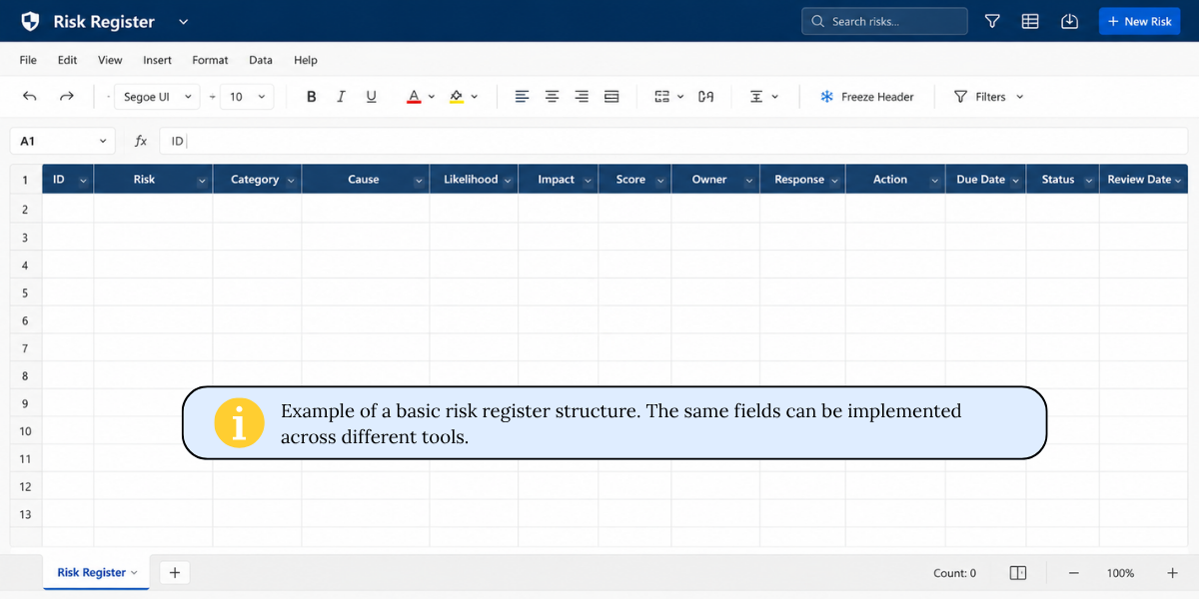This screenshot has height=599, width=1199.
Task: Open the Response column filter arrow
Action: pyautogui.click(x=835, y=181)
